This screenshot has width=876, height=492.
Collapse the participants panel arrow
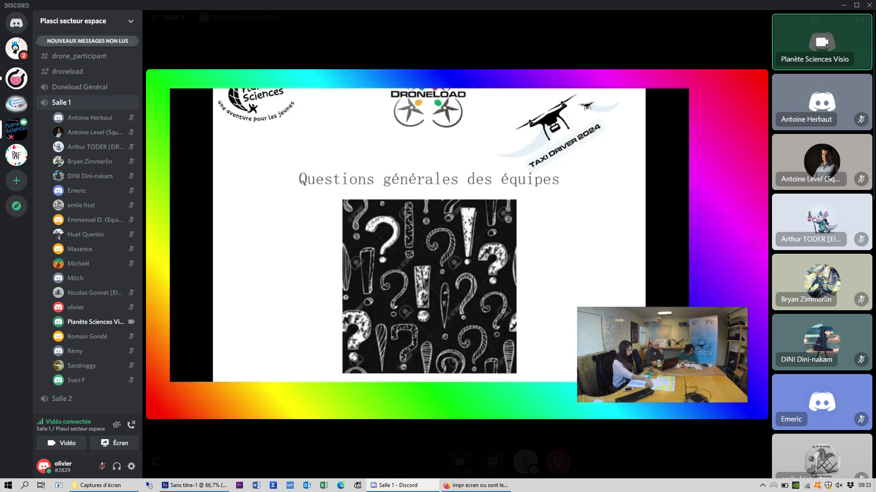click(x=757, y=244)
